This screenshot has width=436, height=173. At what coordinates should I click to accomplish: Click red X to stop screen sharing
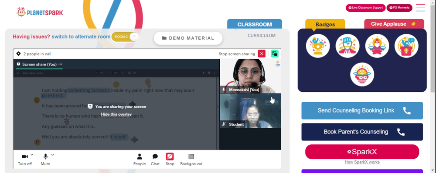coord(262,54)
